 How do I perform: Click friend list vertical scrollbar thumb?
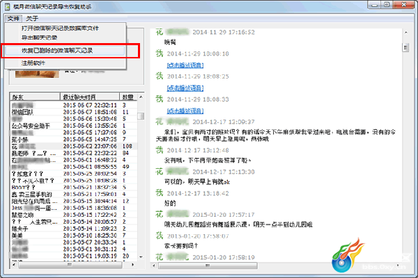click(141, 116)
